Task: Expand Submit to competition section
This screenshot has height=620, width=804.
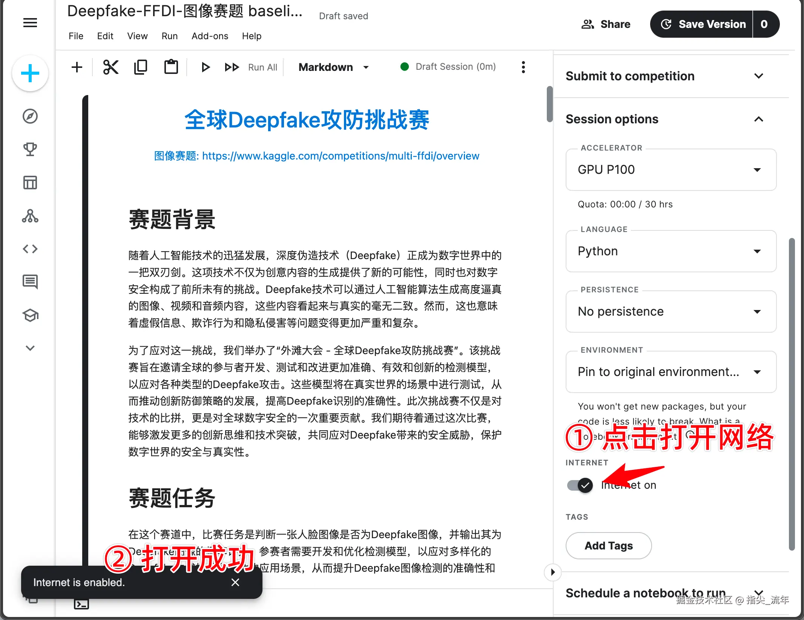Action: 759,76
